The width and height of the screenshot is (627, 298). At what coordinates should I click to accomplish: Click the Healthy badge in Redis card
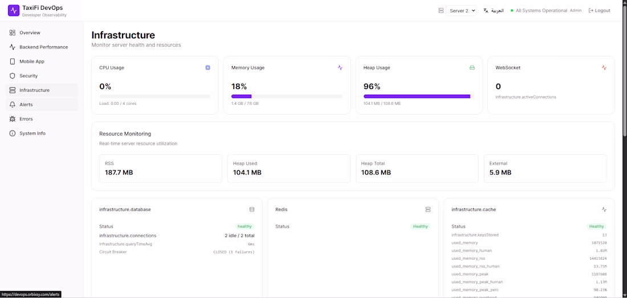pos(420,227)
